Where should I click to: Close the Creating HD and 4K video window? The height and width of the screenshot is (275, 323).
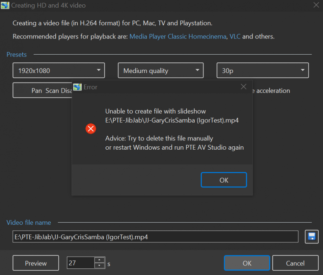pyautogui.click(x=316, y=5)
